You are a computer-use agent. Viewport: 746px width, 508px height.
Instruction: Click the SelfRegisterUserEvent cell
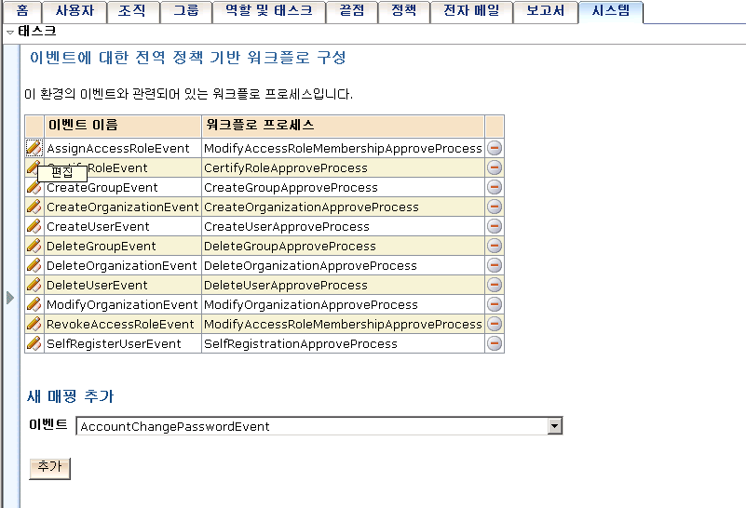pos(123,343)
